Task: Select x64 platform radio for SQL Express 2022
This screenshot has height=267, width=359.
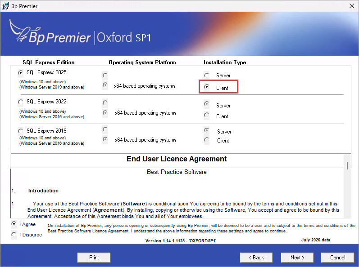Action: click(105, 113)
